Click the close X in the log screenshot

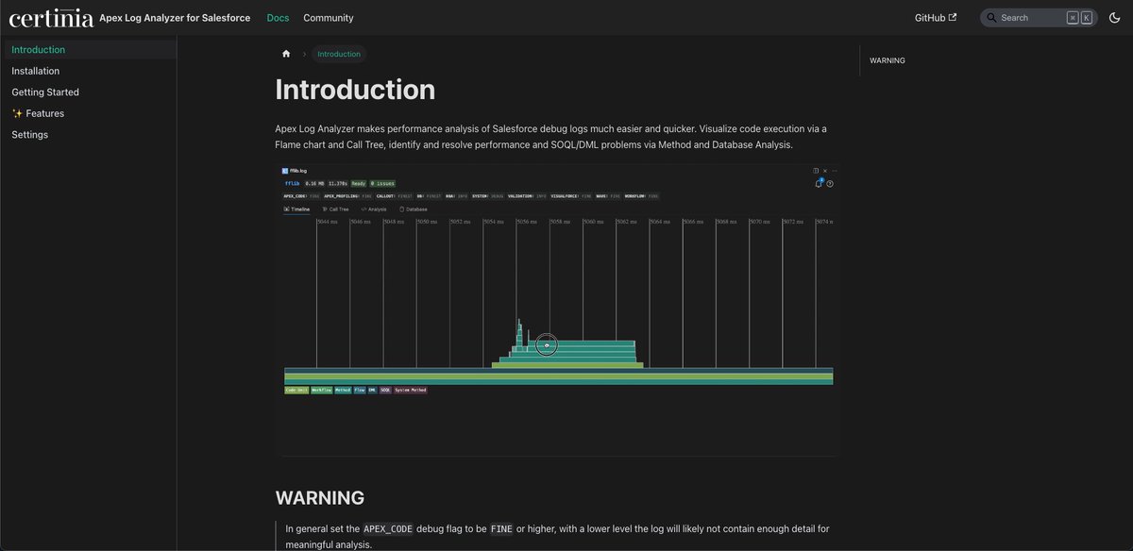[x=825, y=171]
